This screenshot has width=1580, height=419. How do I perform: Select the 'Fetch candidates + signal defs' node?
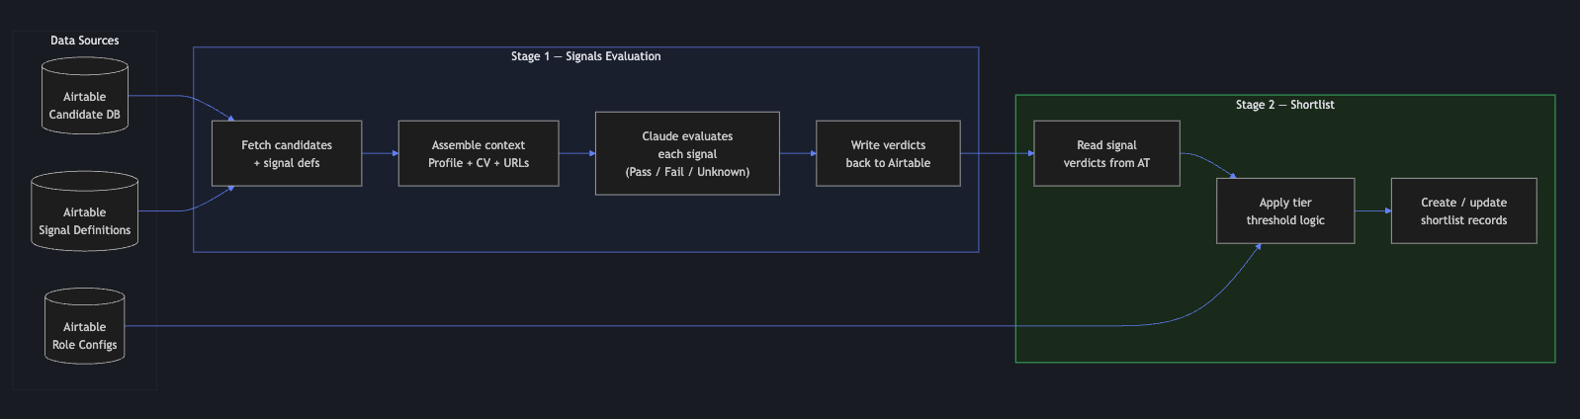[x=287, y=153]
